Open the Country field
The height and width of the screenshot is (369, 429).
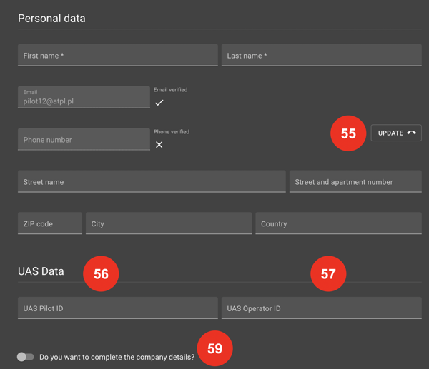(x=338, y=223)
